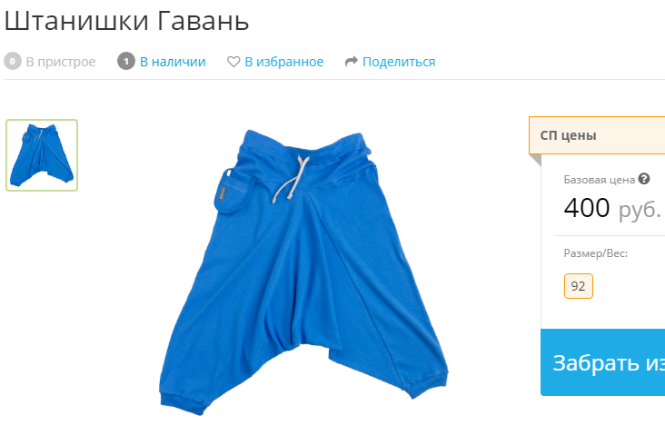Viewport: 665px width, 435px height.
Task: Click the share arrow icon
Action: coord(352,62)
